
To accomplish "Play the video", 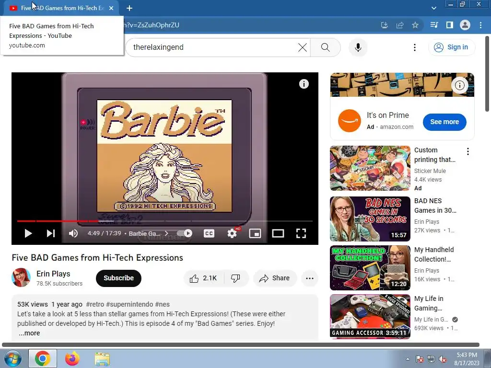I will [28, 233].
